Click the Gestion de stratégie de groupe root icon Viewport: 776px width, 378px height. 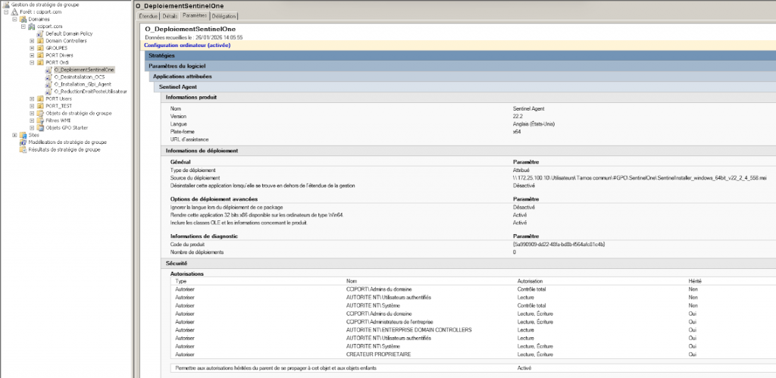click(6, 5)
